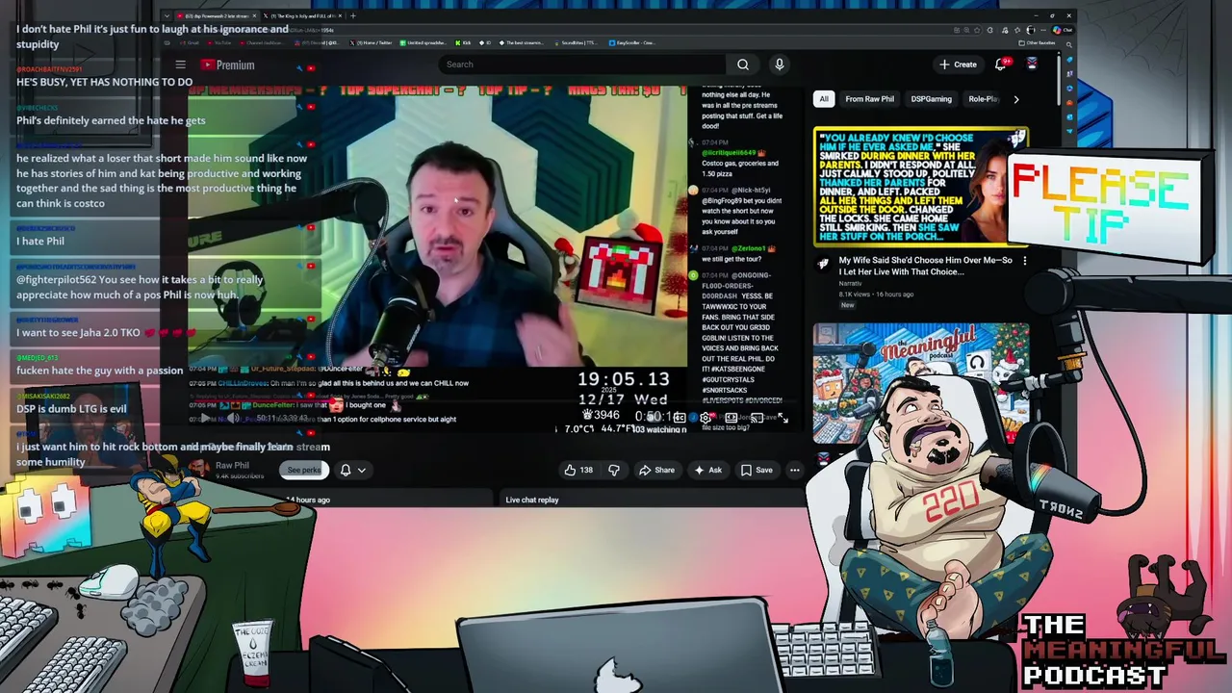Switch the player to theater mode
Screen dimensions: 1232x693
click(x=731, y=418)
